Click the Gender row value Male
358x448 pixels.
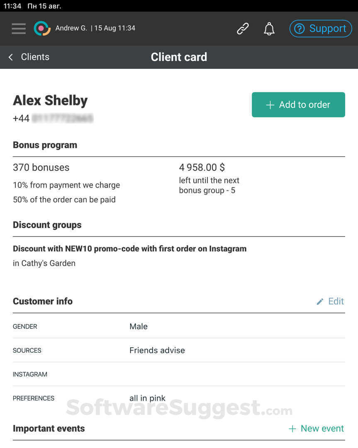click(x=139, y=326)
